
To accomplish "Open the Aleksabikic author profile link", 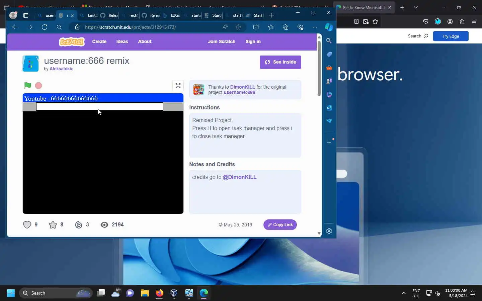I will point(61,69).
